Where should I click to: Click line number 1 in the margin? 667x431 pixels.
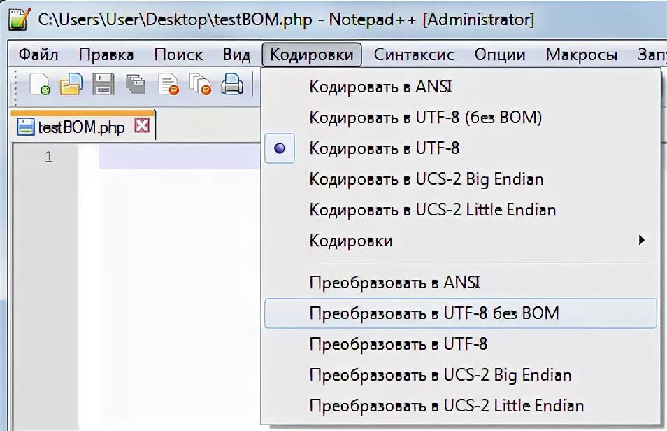49,157
